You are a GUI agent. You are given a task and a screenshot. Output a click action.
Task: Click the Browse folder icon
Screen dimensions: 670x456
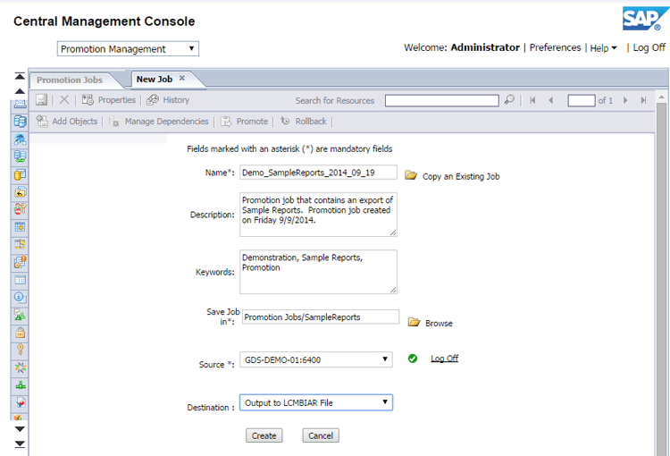[x=414, y=322]
